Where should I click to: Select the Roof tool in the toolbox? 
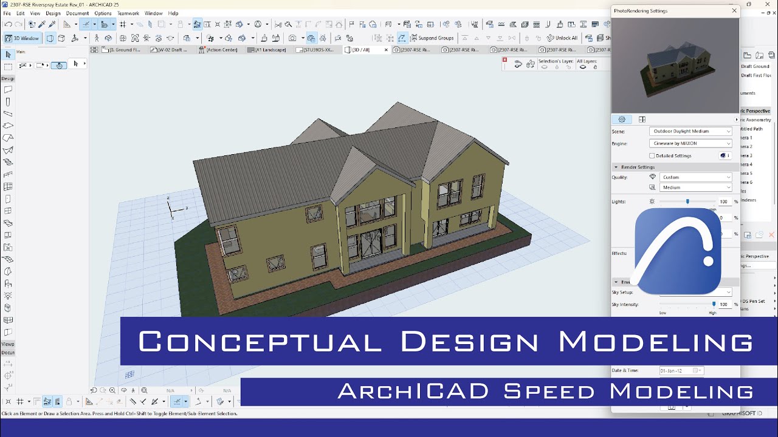9,138
